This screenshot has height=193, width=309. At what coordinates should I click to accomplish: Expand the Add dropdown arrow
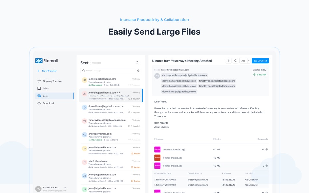pyautogui.click(x=249, y=61)
